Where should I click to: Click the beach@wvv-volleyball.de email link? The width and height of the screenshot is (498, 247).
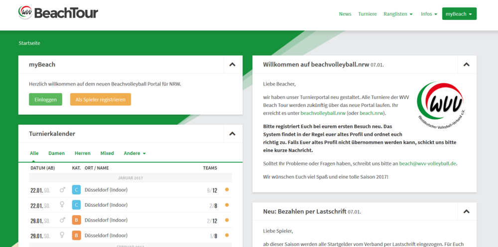coord(428,164)
